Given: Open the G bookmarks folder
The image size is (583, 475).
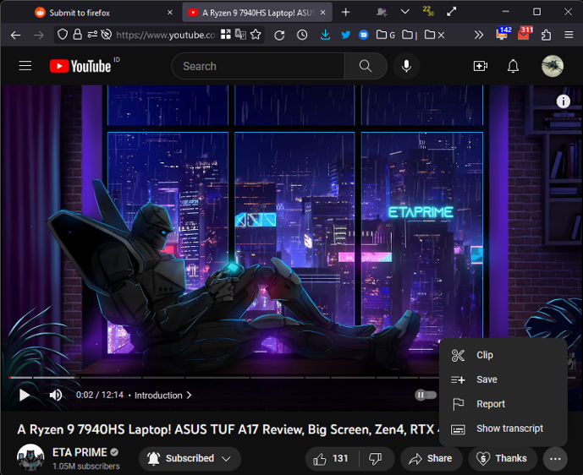Looking at the screenshot, I should coord(386,35).
